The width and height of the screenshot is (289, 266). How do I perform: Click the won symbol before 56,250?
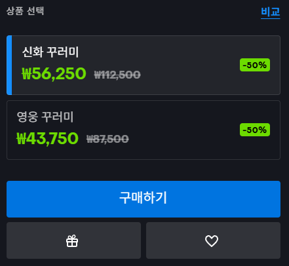click(27, 74)
